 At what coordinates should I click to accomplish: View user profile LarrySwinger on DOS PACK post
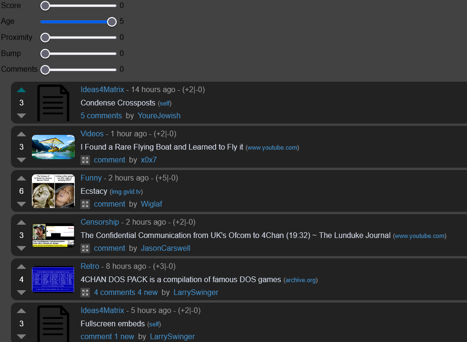pyautogui.click(x=196, y=292)
